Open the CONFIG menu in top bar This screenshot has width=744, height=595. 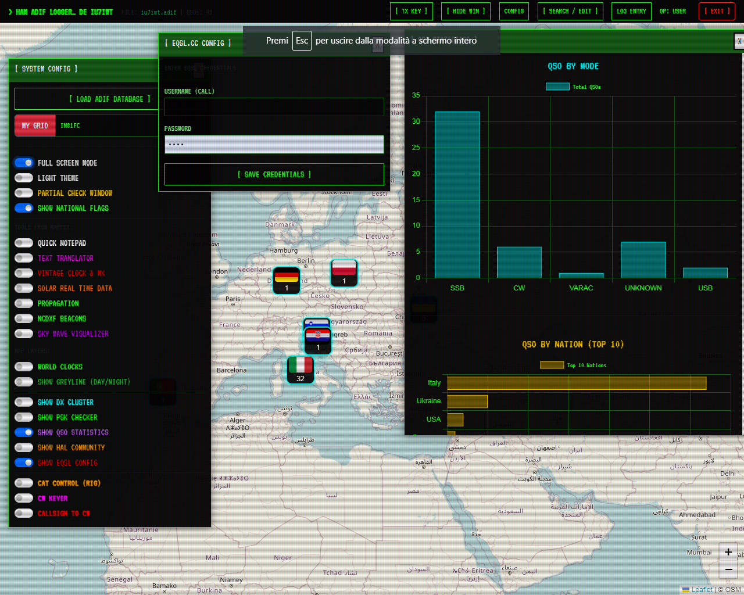[x=514, y=11]
